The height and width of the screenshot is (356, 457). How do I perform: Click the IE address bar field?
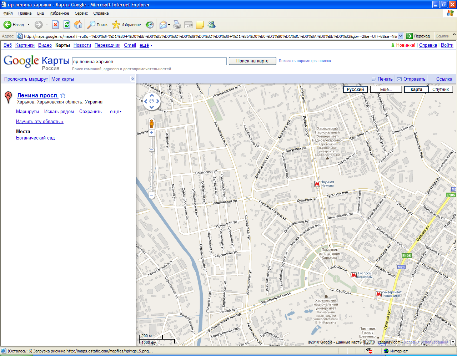210,36
